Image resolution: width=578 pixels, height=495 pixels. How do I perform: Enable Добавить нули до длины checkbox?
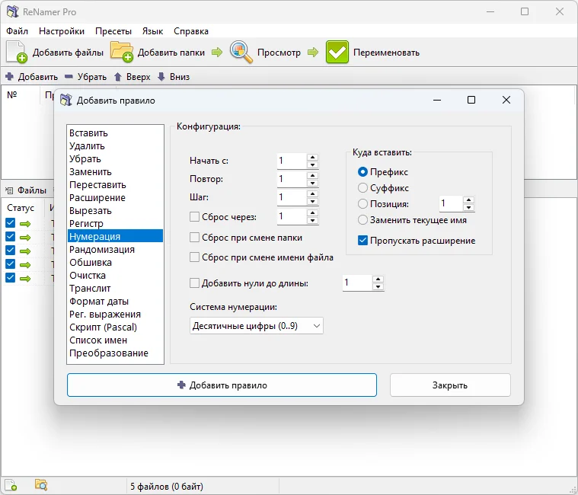194,283
